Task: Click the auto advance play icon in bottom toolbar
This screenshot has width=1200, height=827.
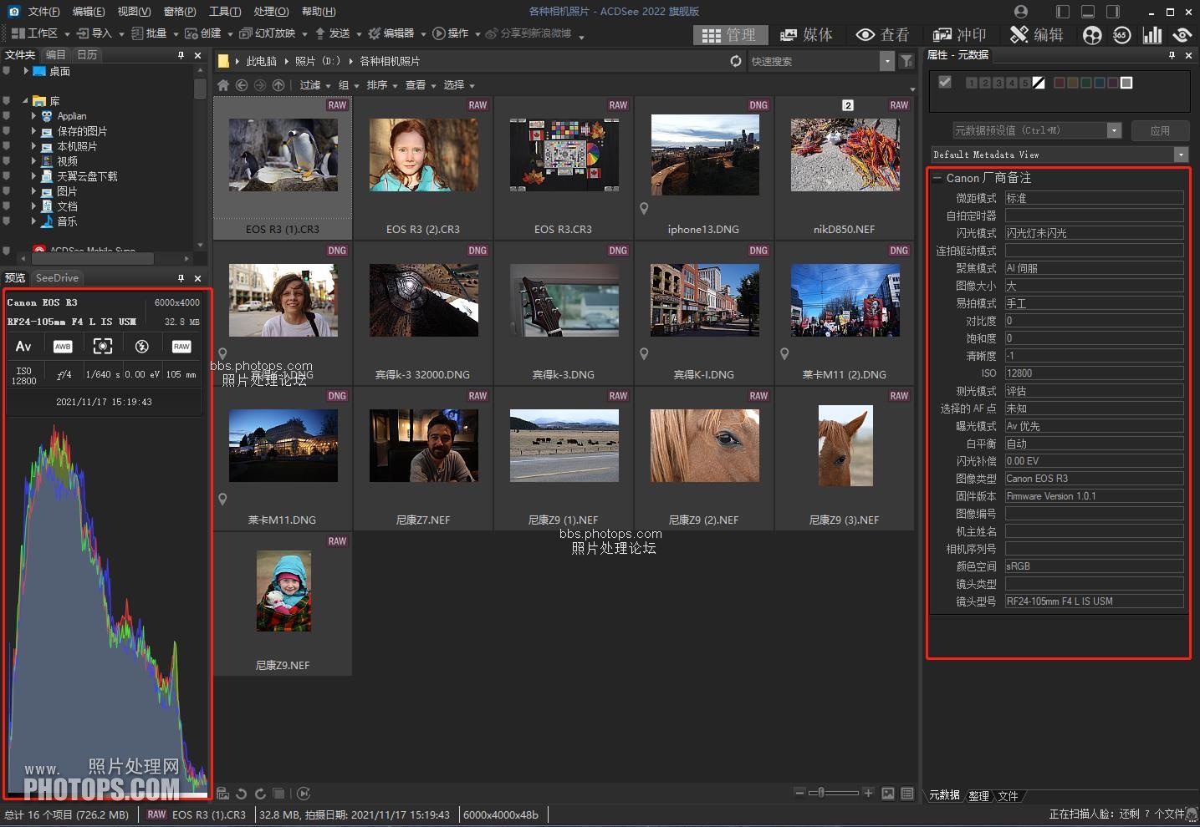Action: 304,794
